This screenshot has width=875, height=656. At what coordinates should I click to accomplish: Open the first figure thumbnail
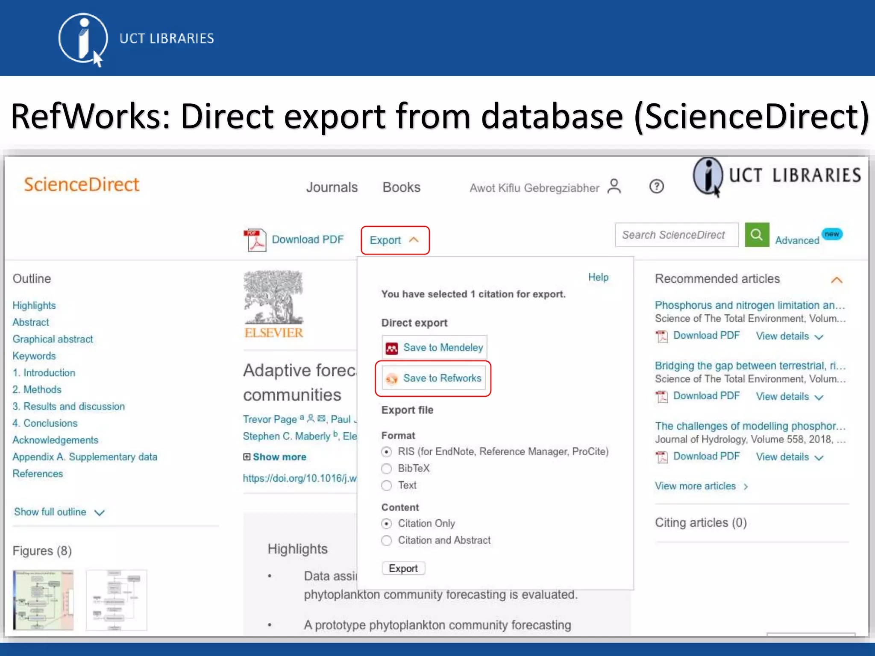coord(43,600)
